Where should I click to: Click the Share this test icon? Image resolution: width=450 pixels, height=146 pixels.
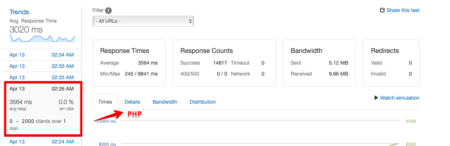(x=383, y=10)
